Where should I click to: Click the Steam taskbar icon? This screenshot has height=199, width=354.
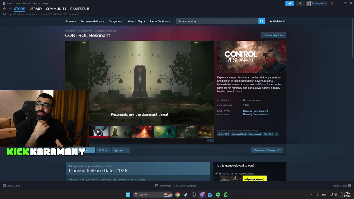pos(186,195)
